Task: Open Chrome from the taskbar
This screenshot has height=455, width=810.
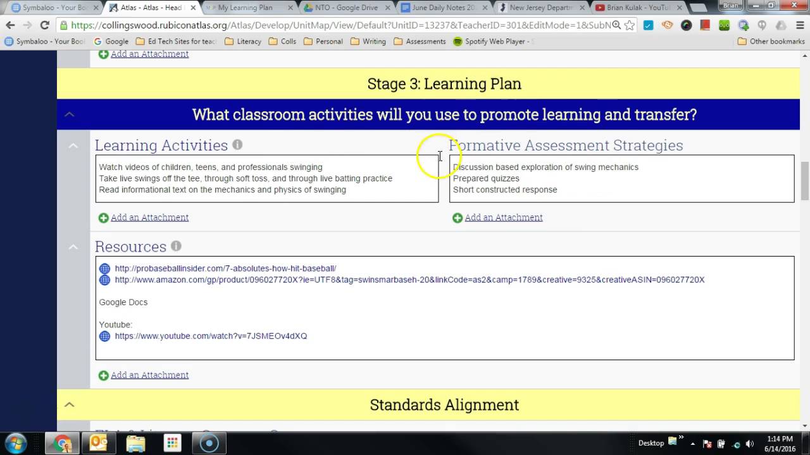Action: point(62,443)
